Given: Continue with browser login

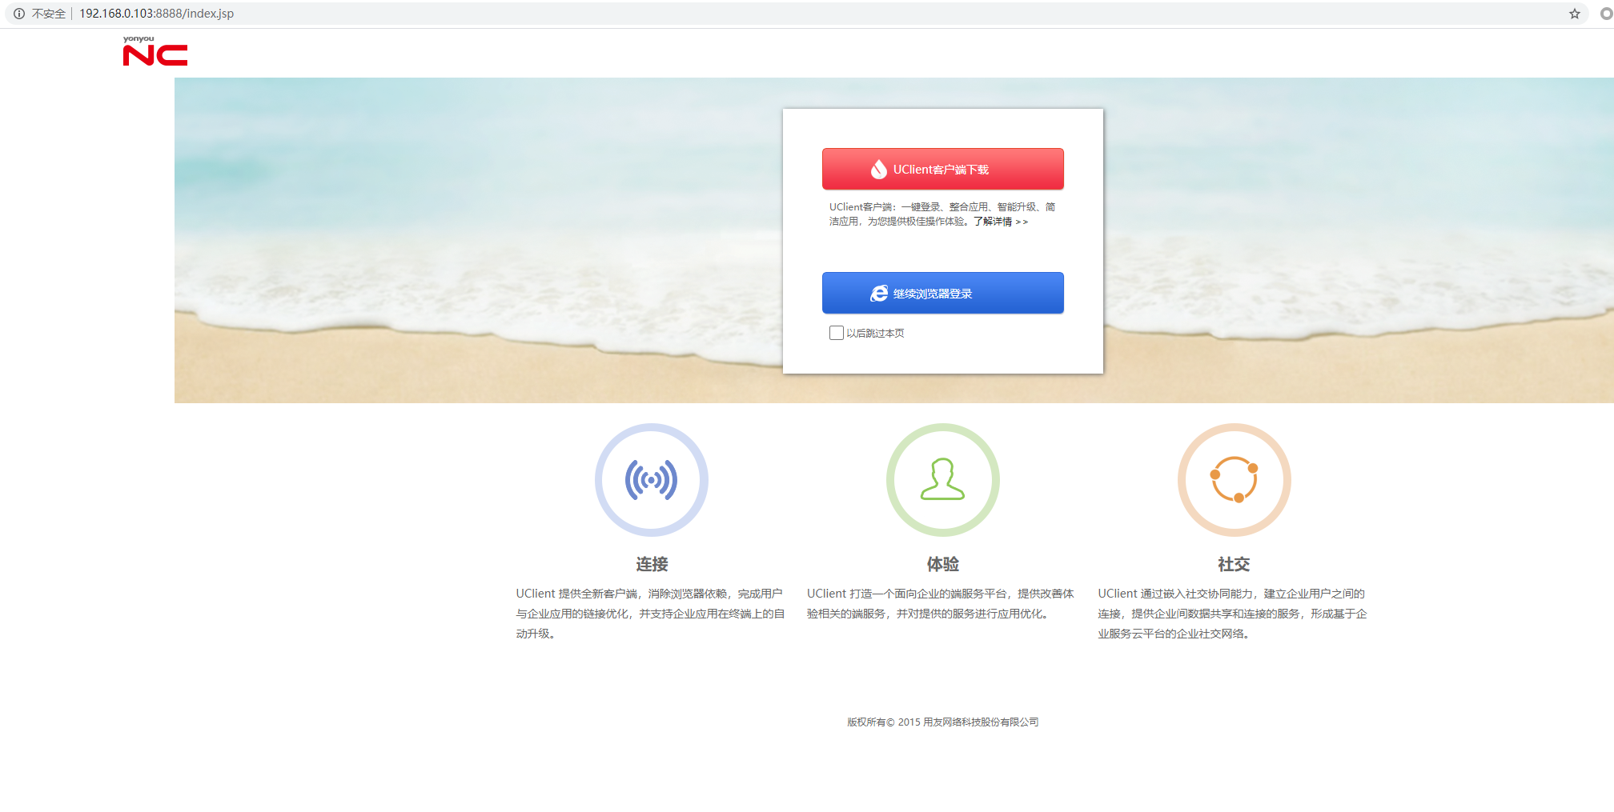Looking at the screenshot, I should pos(943,293).
